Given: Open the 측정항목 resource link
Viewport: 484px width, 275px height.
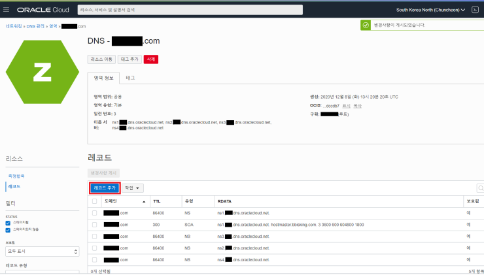Looking at the screenshot, I should 15,176.
